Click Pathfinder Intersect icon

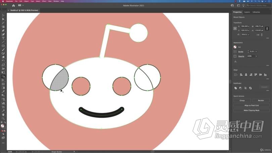[x=245, y=88]
